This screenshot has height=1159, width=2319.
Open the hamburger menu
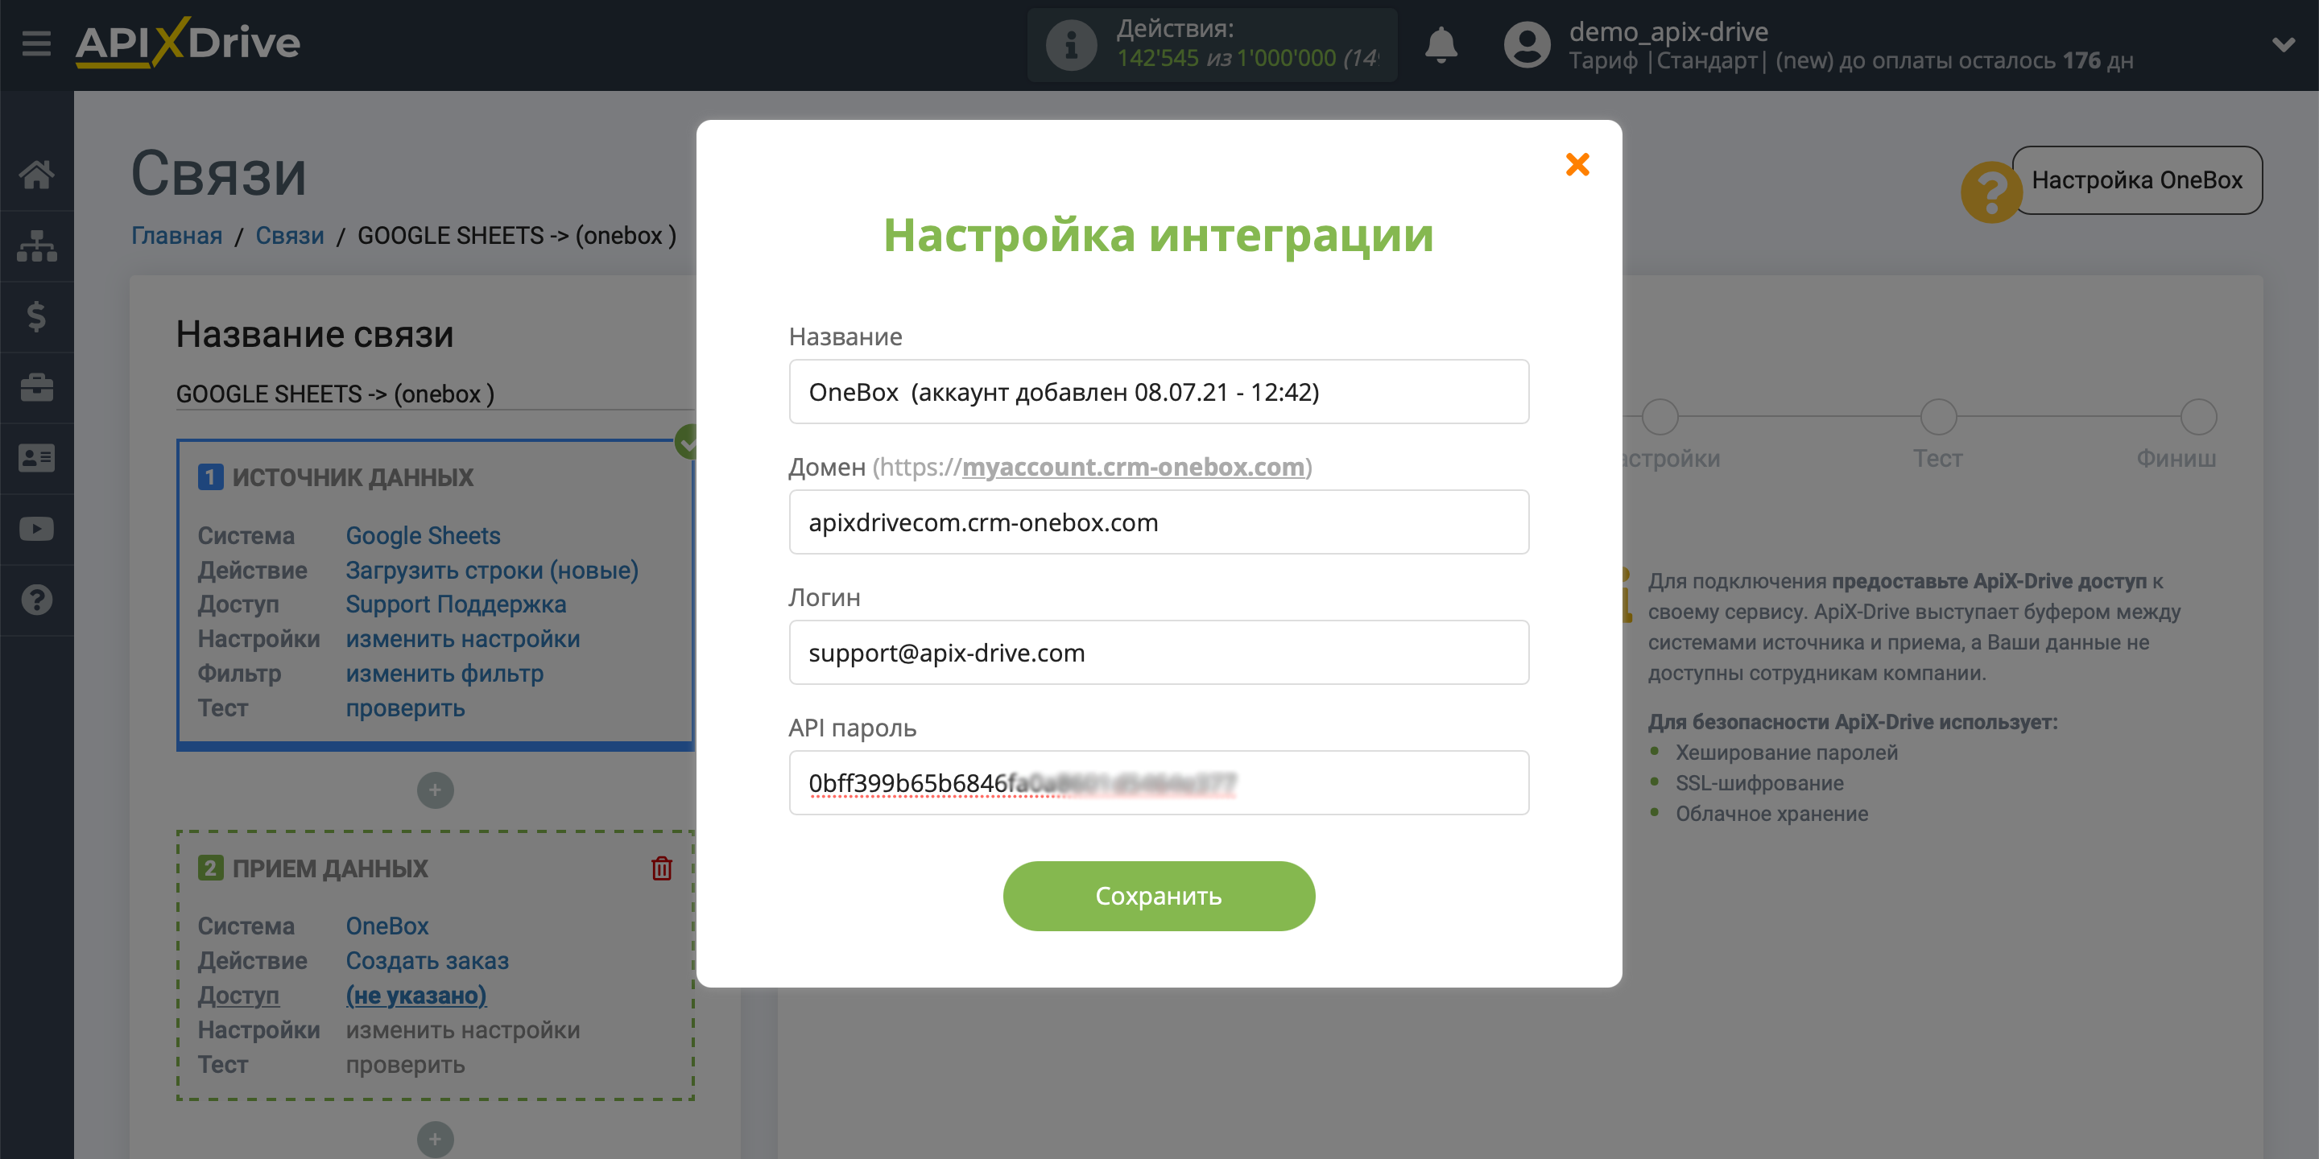[36, 43]
